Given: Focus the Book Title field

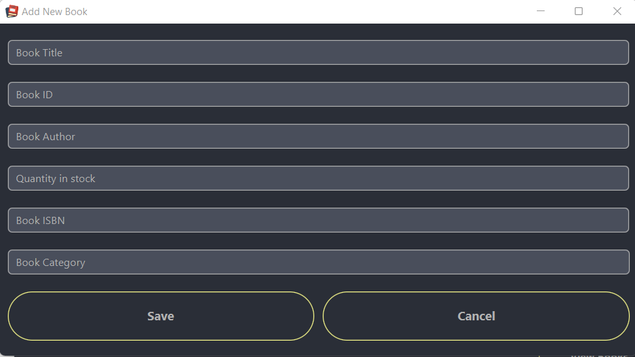Looking at the screenshot, I should pyautogui.click(x=318, y=52).
